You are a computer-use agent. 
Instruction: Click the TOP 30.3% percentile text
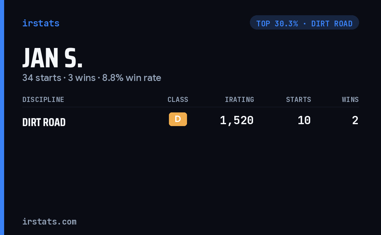[277, 24]
